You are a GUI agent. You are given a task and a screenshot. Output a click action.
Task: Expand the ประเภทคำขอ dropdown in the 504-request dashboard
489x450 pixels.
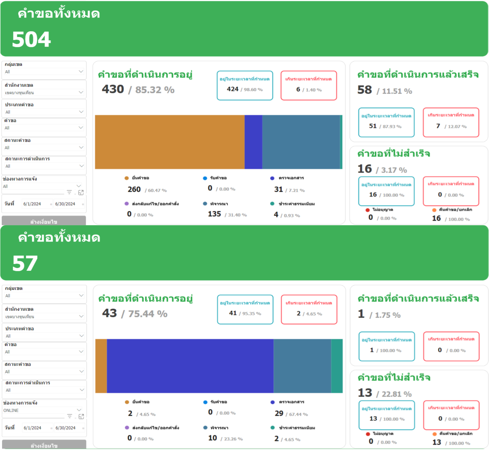click(81, 112)
